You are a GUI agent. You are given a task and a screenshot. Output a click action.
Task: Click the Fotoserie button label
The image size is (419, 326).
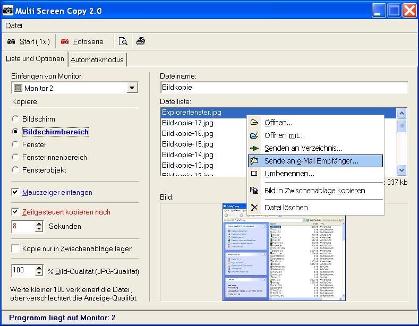coord(88,42)
